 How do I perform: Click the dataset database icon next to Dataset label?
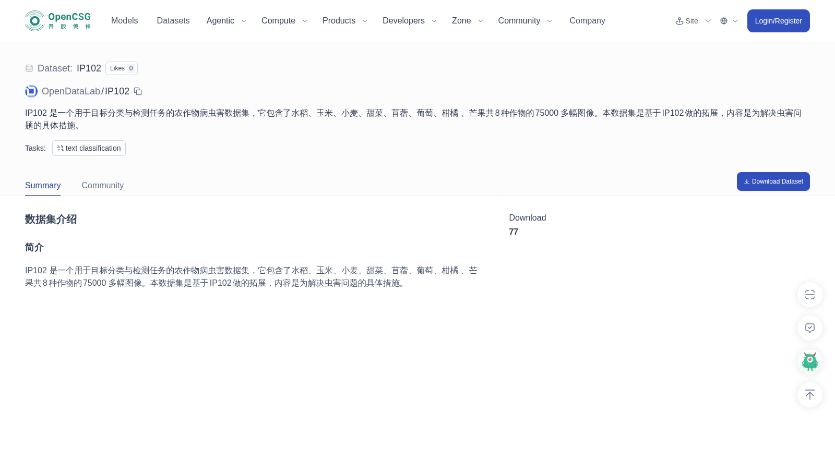point(29,68)
